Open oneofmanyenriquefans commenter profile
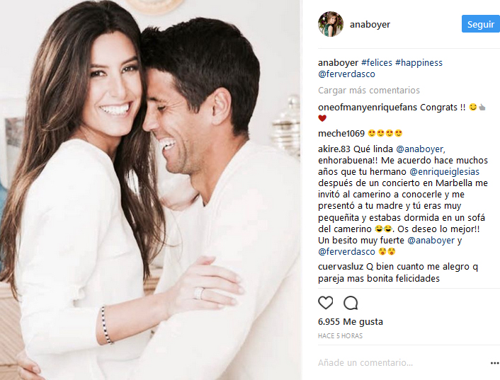 368,108
